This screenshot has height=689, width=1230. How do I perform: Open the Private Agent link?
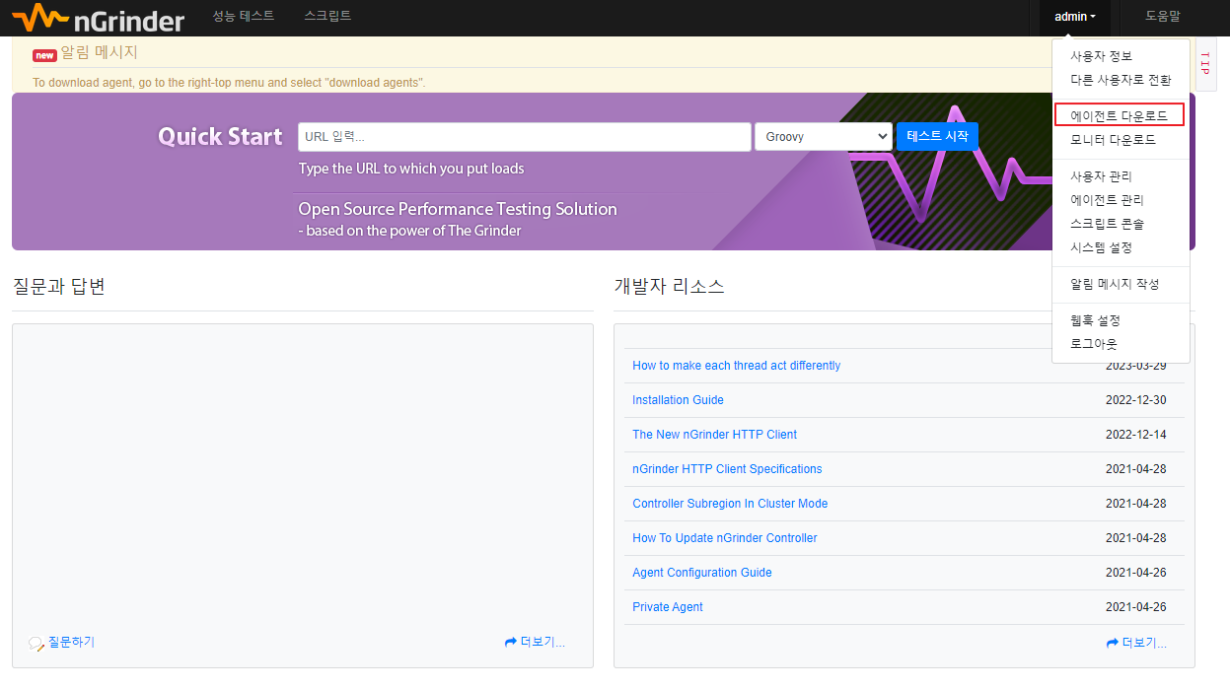point(668,607)
